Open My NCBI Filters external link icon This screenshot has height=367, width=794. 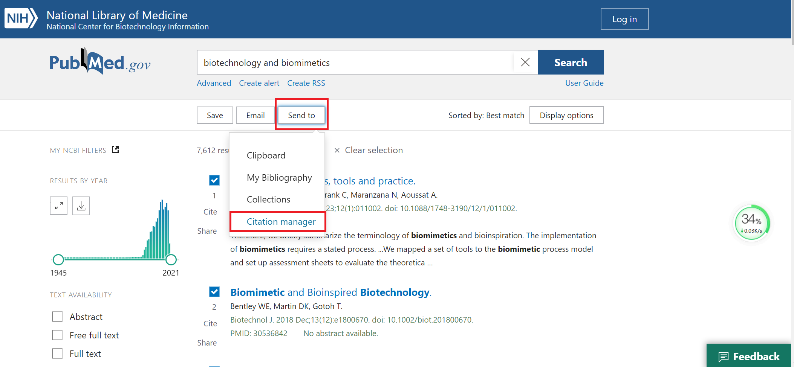click(115, 150)
